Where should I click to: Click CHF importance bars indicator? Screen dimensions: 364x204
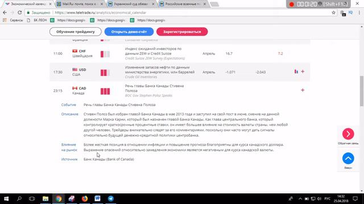click(x=105, y=54)
